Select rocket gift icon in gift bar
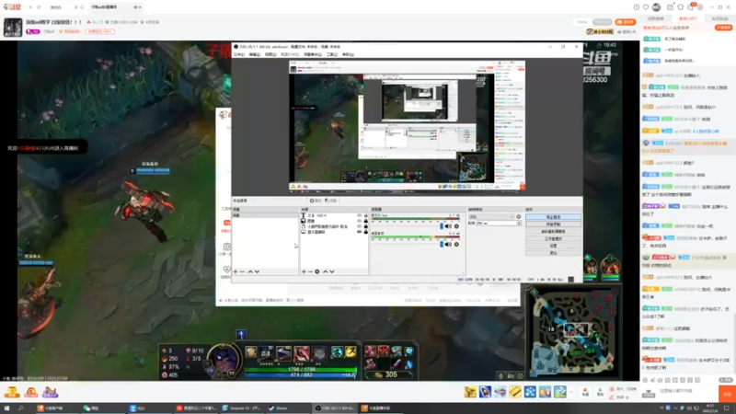This screenshot has width=736, height=414. coord(486,392)
